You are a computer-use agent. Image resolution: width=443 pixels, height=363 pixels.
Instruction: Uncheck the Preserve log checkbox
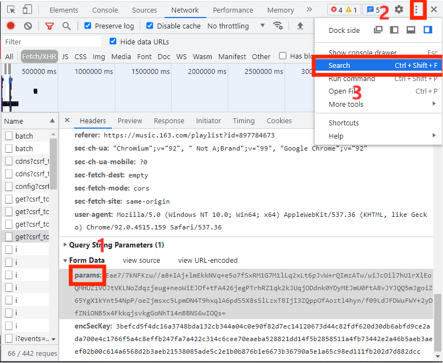88,26
